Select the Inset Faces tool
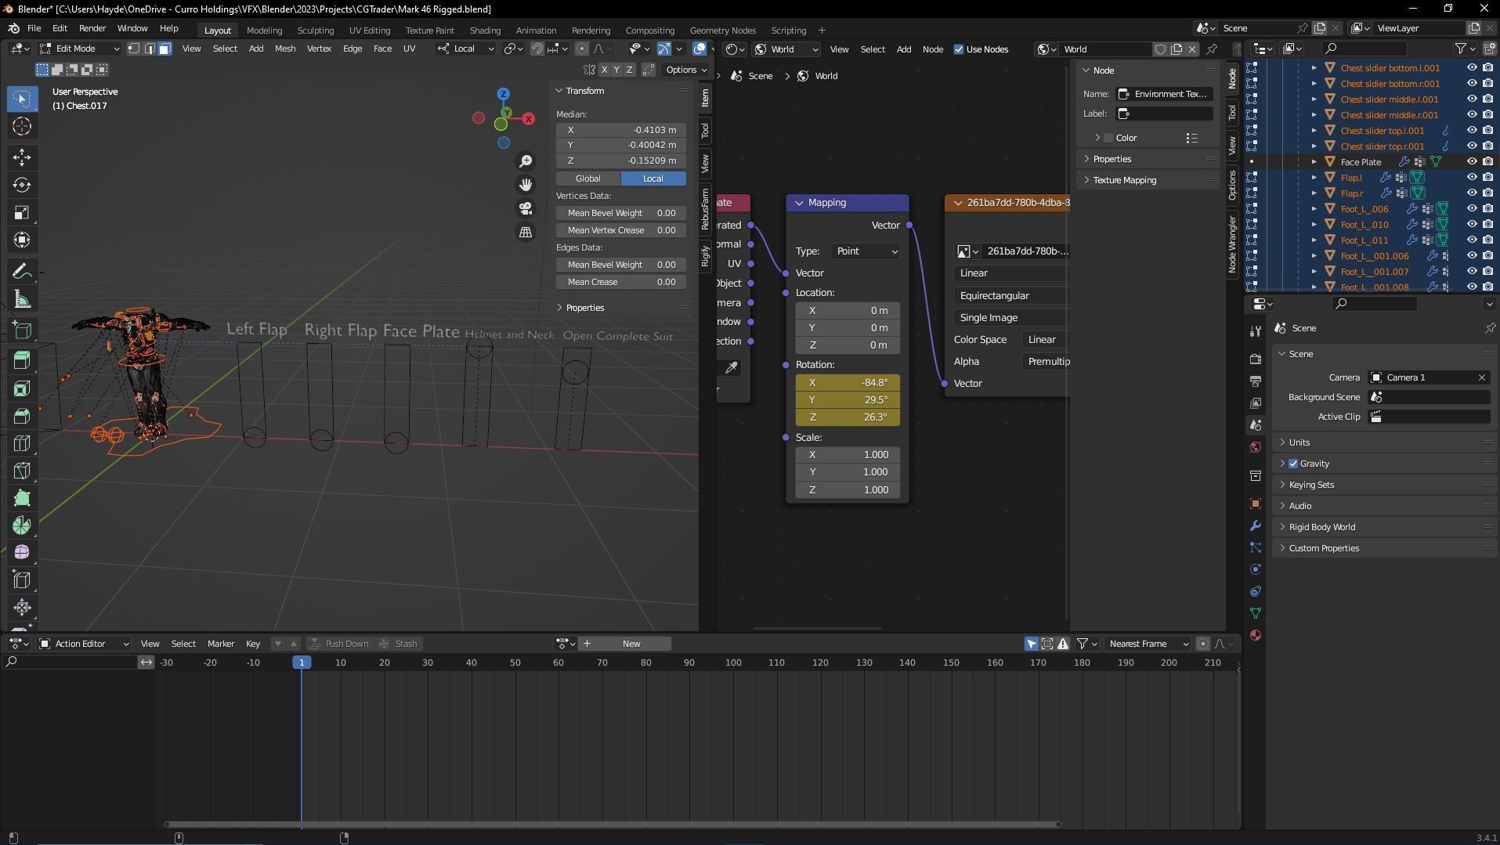 click(22, 388)
